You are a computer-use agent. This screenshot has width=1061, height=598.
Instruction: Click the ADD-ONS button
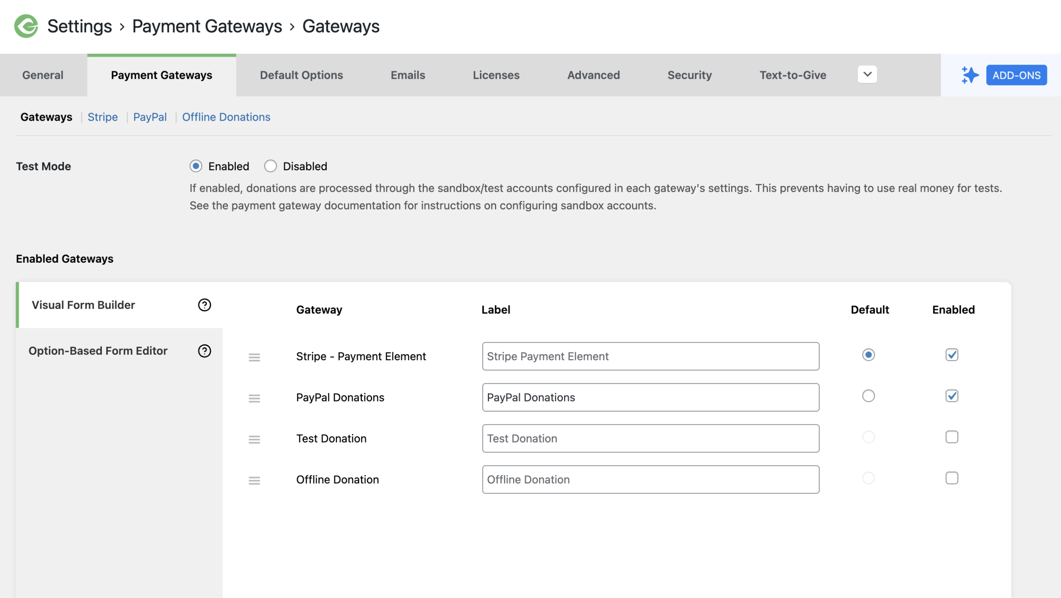pos(1017,75)
